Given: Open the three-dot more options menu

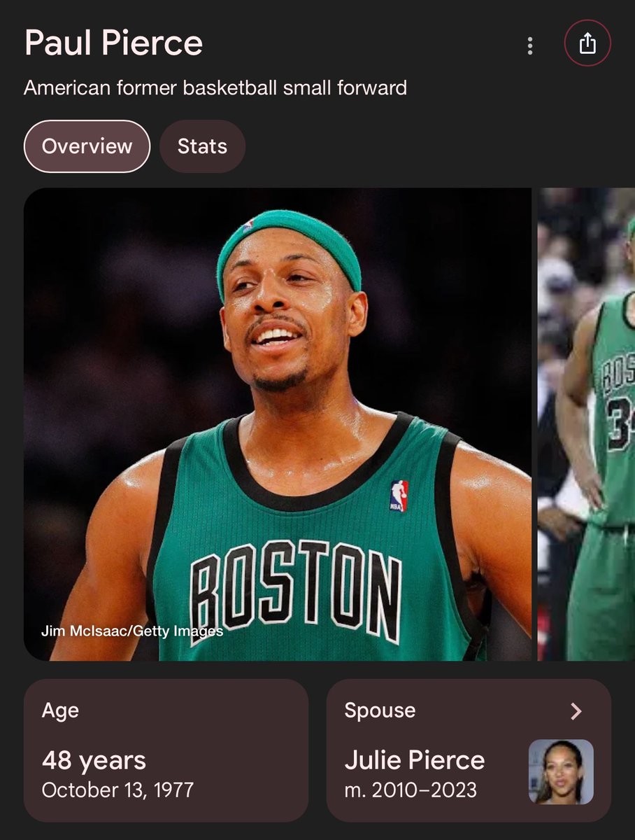Looking at the screenshot, I should (530, 45).
